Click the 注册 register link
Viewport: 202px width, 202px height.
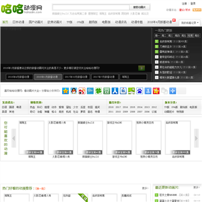click(184, 3)
